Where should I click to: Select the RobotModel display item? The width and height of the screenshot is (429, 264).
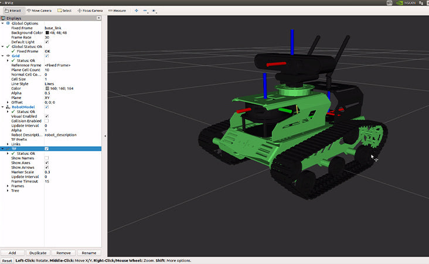pyautogui.click(x=23, y=107)
